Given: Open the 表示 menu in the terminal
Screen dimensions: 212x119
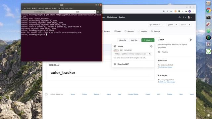Looking at the screenshot, I should 41,8.
